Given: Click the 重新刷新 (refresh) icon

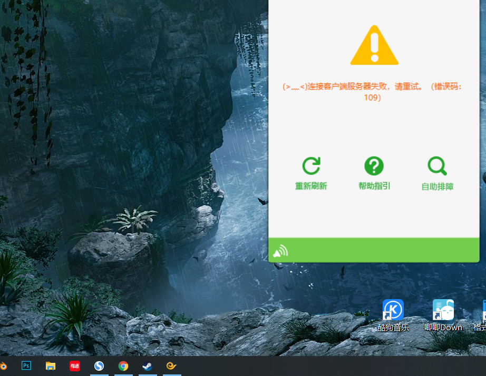Looking at the screenshot, I should click(x=311, y=165).
